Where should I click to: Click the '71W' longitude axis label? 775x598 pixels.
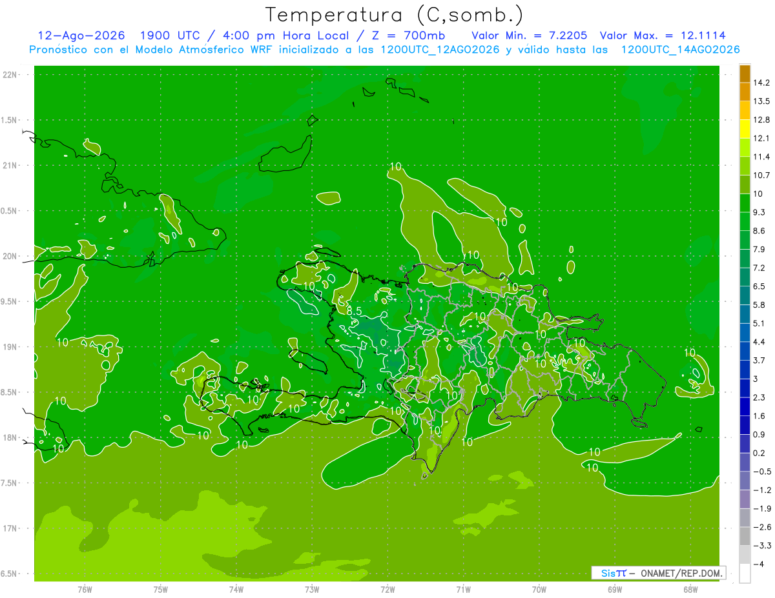[x=463, y=590]
